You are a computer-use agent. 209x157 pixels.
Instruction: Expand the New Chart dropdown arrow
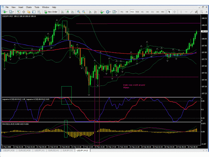[7, 12]
